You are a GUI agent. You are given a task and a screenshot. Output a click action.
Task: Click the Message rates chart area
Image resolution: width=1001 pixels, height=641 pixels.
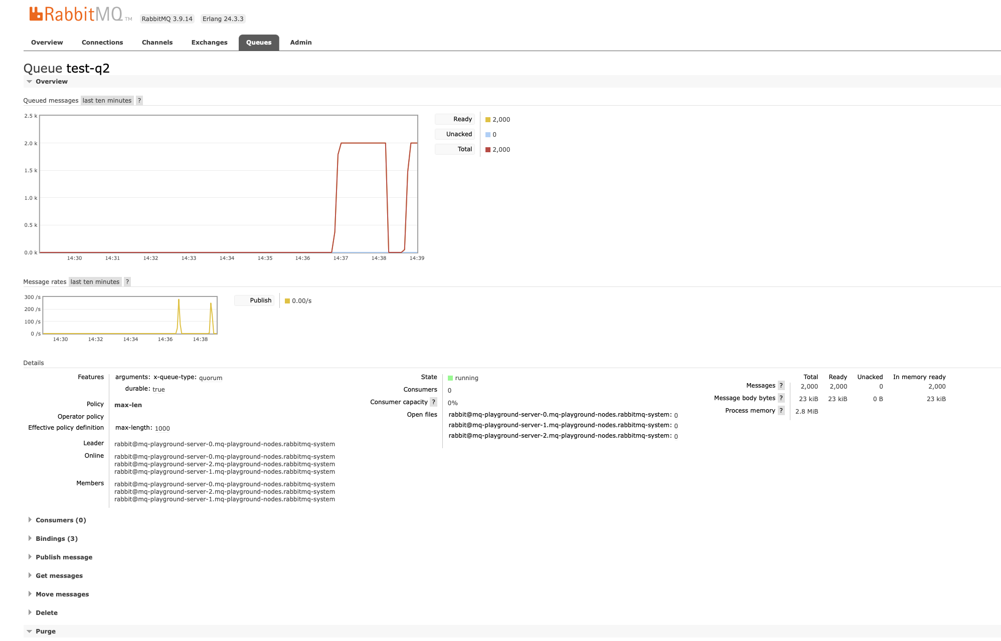(x=130, y=315)
